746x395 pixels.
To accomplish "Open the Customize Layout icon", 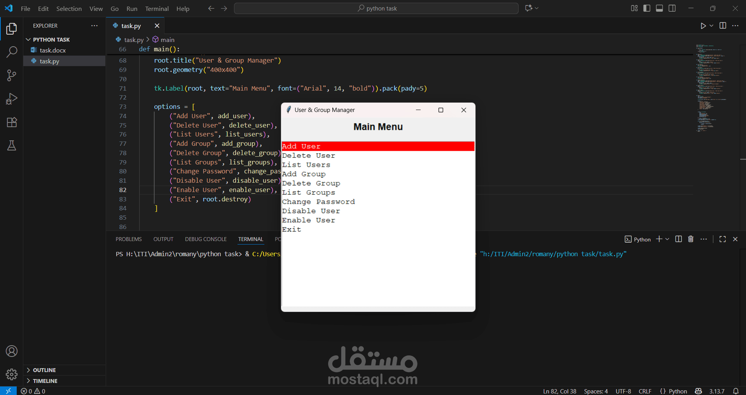I will point(634,8).
